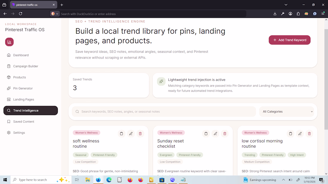
Task: Open the Earnings upcoming taskbar widget
Action: coord(260,180)
